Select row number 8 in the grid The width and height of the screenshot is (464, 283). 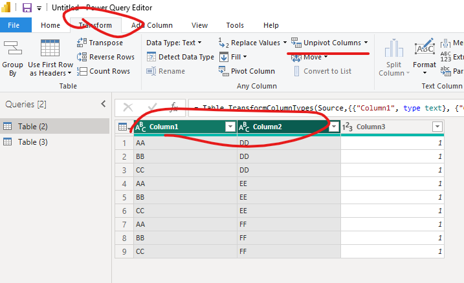tap(124, 238)
